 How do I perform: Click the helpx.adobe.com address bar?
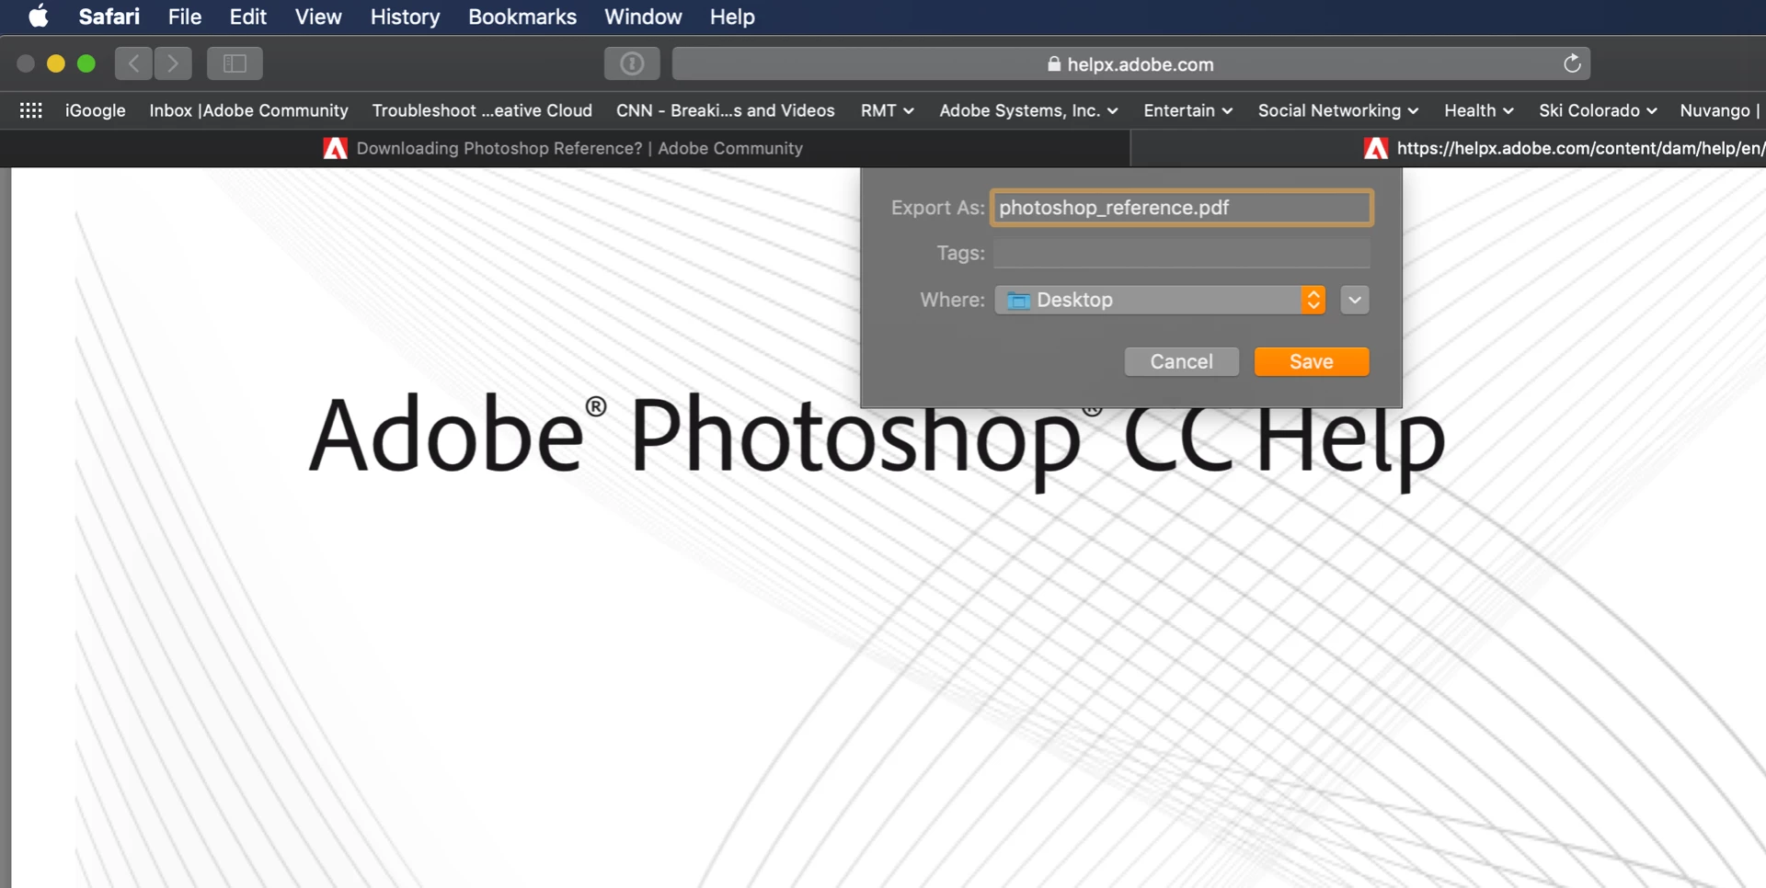pos(1130,63)
